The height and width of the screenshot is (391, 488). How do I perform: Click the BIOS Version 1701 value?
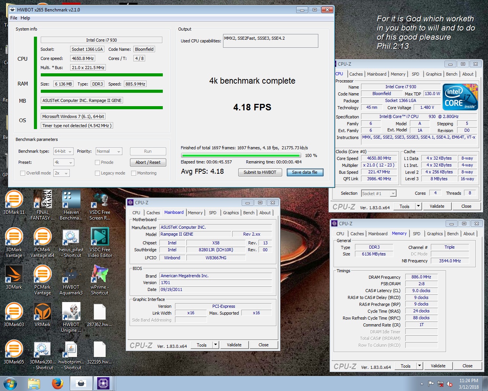tap(215, 283)
